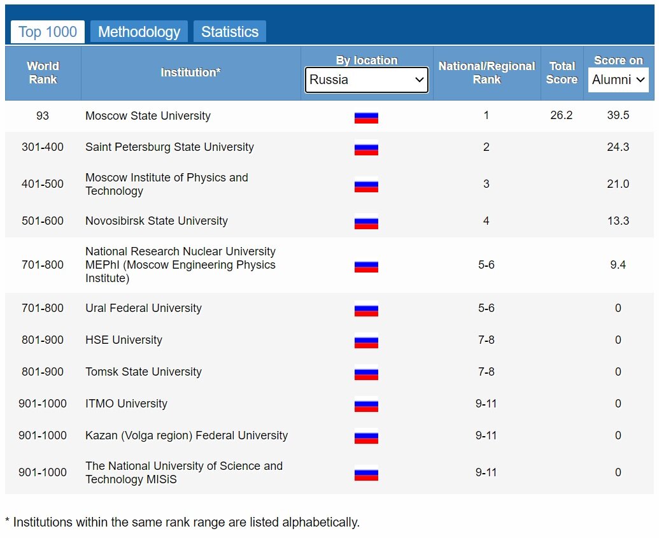The height and width of the screenshot is (538, 659).
Task: Switch to the Methodology tab
Action: point(139,32)
